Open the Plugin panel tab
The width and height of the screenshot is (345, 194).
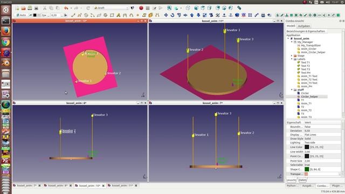[336, 186]
